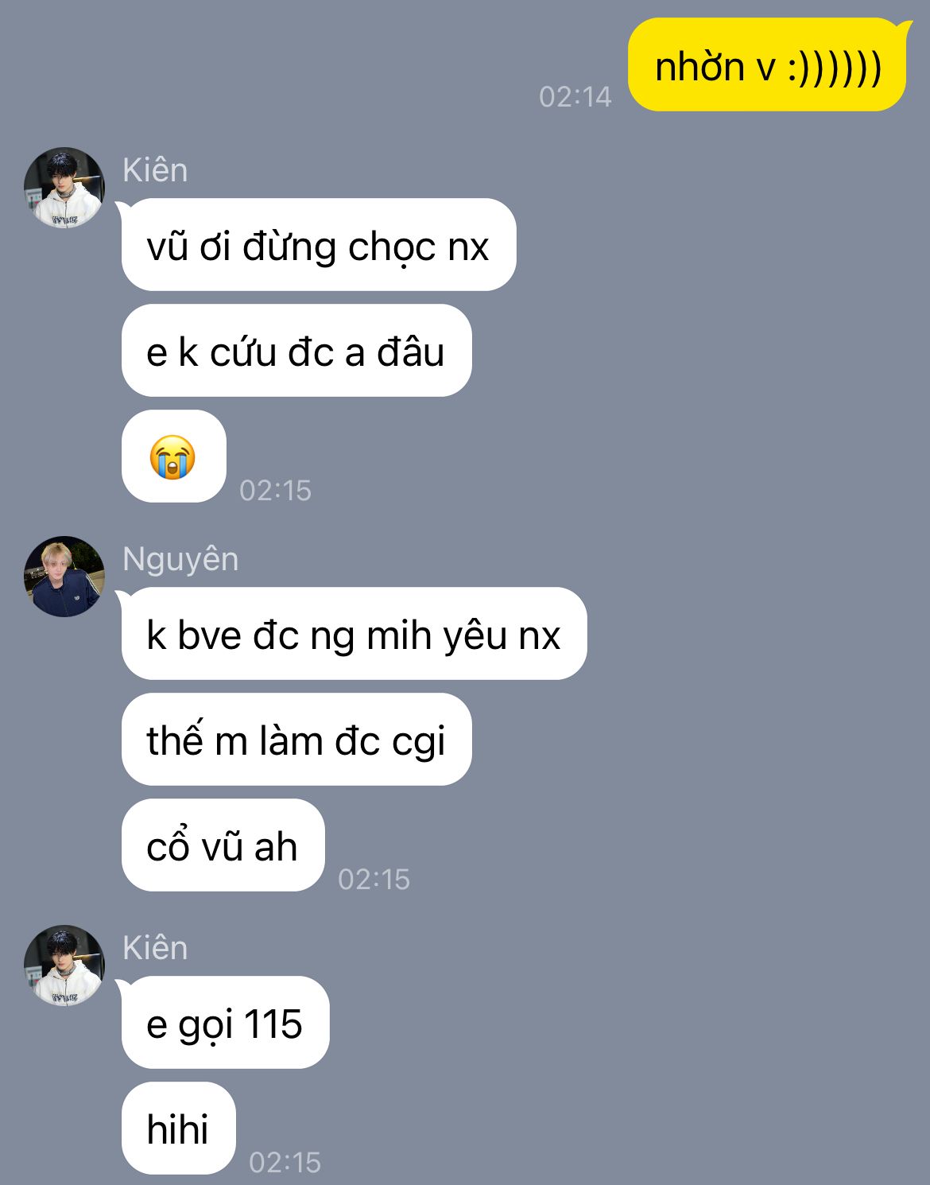Tap the 'thế m làm đc cgi' bubble
Image resolution: width=930 pixels, height=1185 pixels.
click(x=296, y=740)
